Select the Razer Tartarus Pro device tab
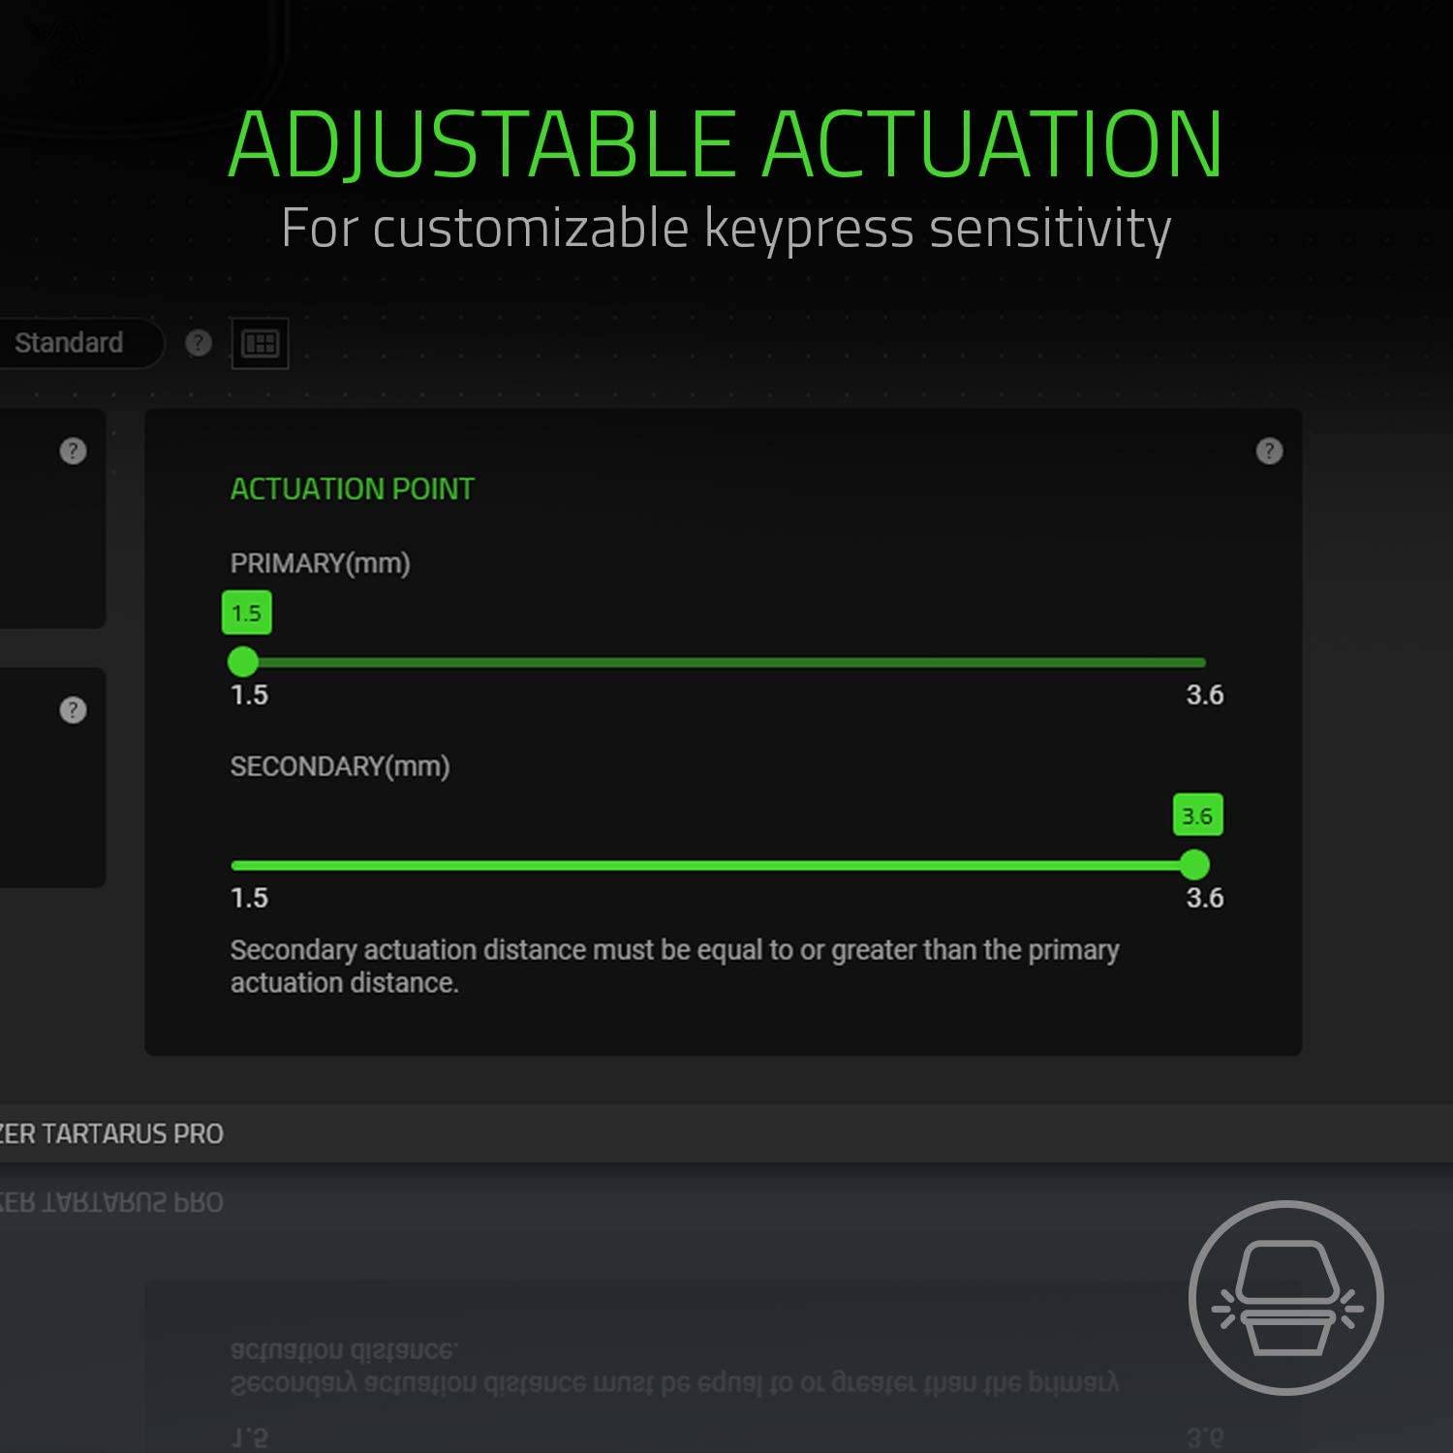 tap(111, 1133)
